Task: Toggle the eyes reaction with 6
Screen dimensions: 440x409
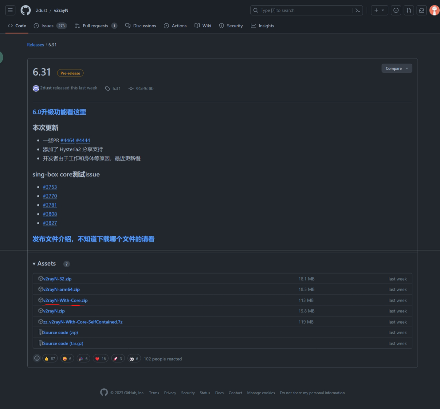Action: coord(134,359)
